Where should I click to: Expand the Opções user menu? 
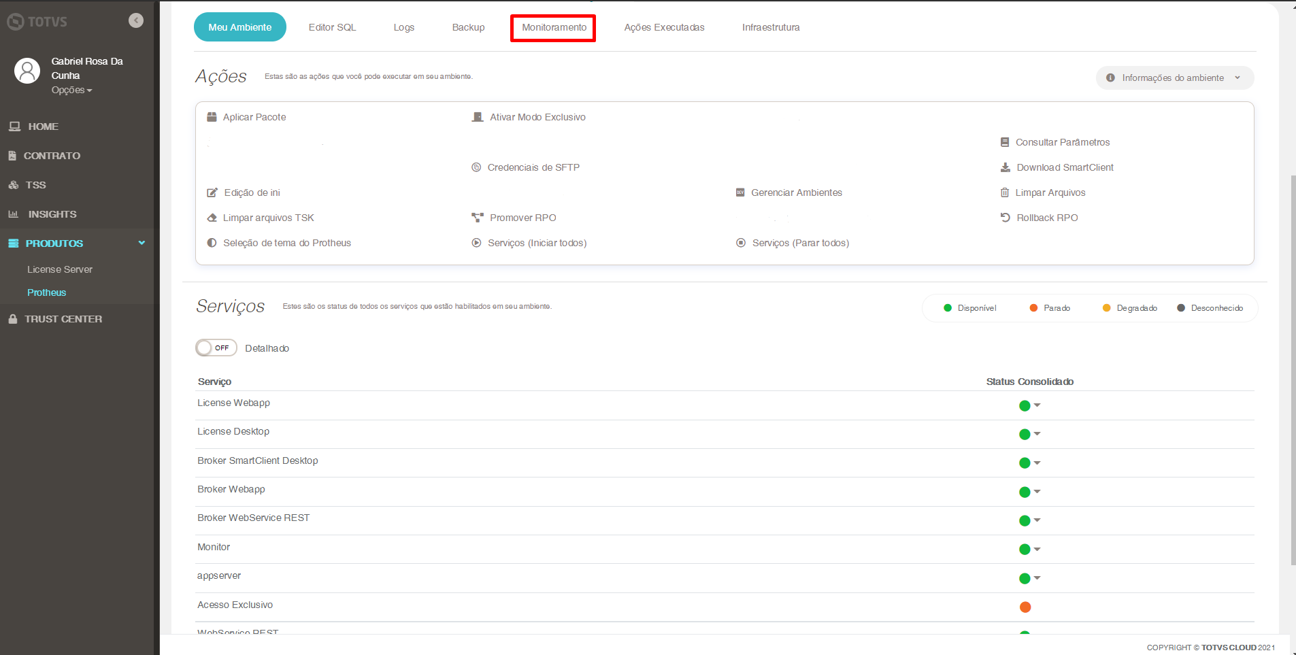[x=71, y=90]
